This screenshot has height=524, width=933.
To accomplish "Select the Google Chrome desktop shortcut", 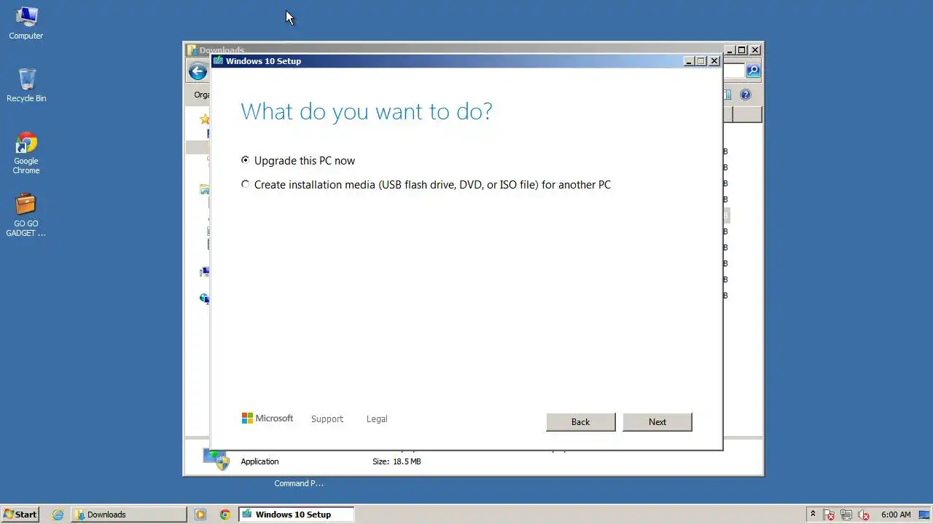I will point(26,154).
